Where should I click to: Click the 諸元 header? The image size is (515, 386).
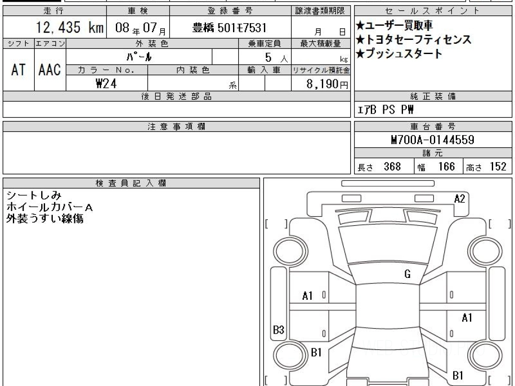click(x=433, y=153)
